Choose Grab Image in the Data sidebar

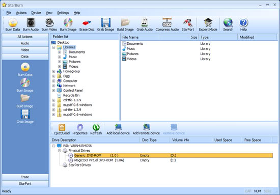[25, 117]
